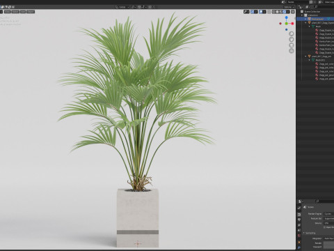Viewport: 334px width, 251px height.
Task: Switch to rendered viewport shading
Action: (285, 12)
